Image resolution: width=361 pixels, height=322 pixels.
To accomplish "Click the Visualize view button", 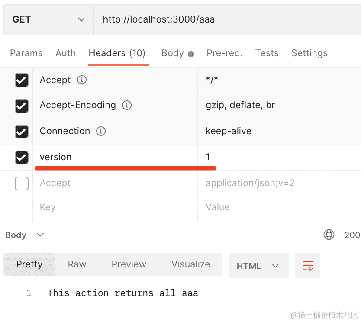I will (190, 264).
